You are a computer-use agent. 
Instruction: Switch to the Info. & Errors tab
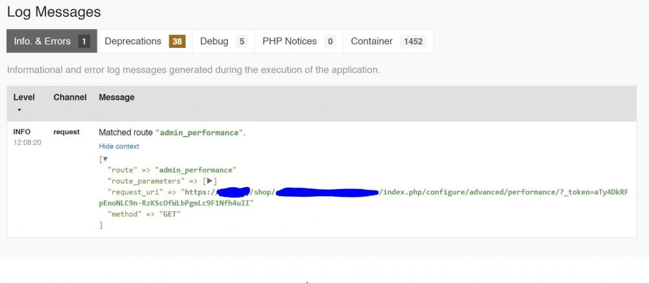point(43,41)
